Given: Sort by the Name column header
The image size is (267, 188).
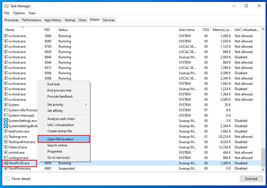Looking at the screenshot, I should point(23,30).
